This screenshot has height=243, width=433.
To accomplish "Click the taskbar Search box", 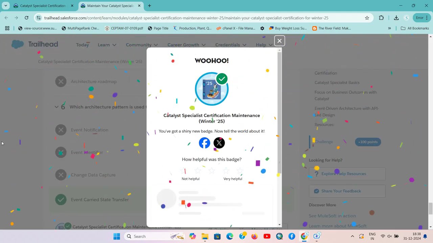I will coord(155,236).
